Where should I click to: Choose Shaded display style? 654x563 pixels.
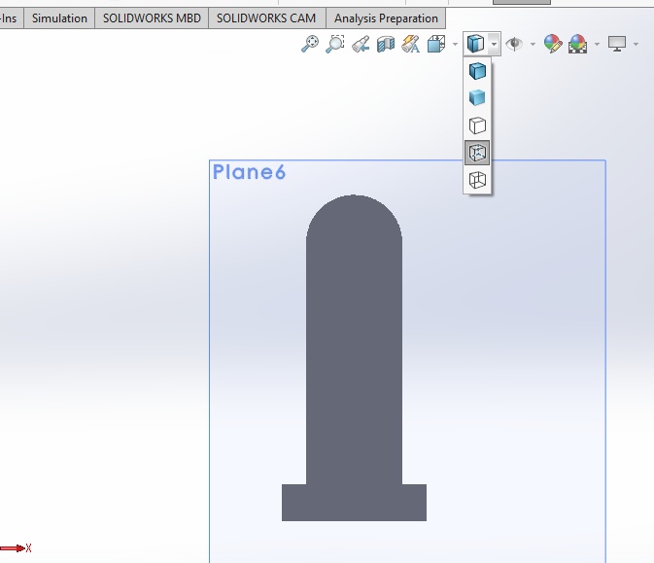point(477,98)
